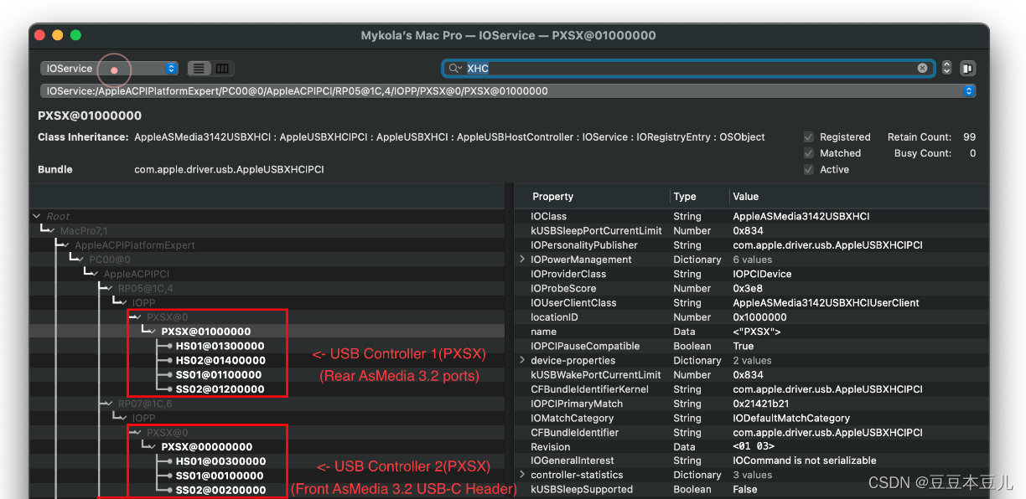Viewport: 1026px width, 499px height.
Task: Select SS02@00200000 port entry
Action: [220, 490]
